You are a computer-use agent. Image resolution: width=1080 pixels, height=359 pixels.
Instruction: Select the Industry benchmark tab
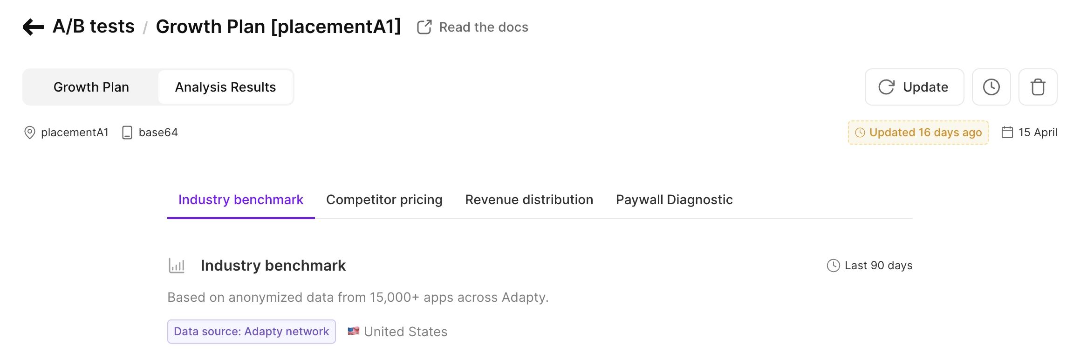click(x=241, y=199)
